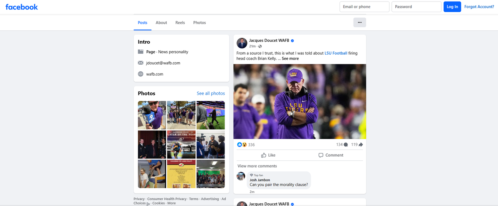Image resolution: width=498 pixels, height=206 pixels.
Task: Click the 21m post timestamp
Action: coord(253,46)
